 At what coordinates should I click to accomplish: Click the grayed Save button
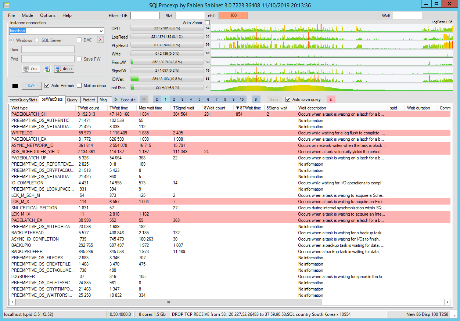pyautogui.click(x=274, y=100)
